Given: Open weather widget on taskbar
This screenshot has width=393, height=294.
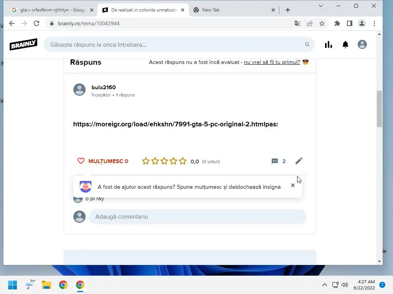Looking at the screenshot, I should (x=30, y=284).
